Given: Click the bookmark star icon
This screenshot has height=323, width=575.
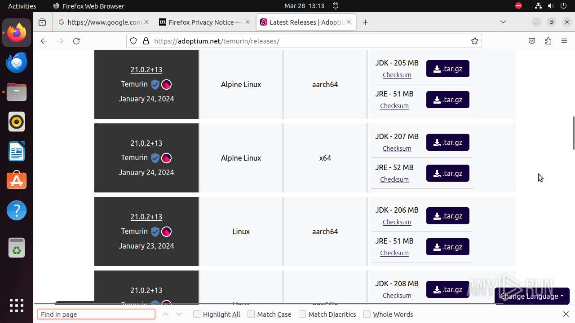Looking at the screenshot, I should [x=475, y=41].
